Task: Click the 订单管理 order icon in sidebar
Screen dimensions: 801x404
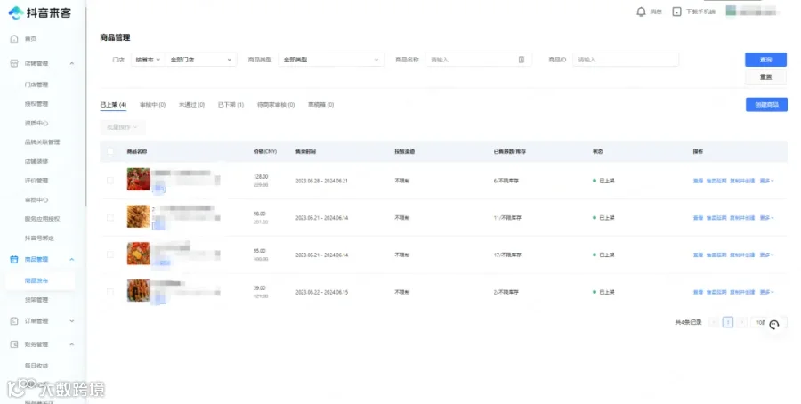Action: pos(14,321)
